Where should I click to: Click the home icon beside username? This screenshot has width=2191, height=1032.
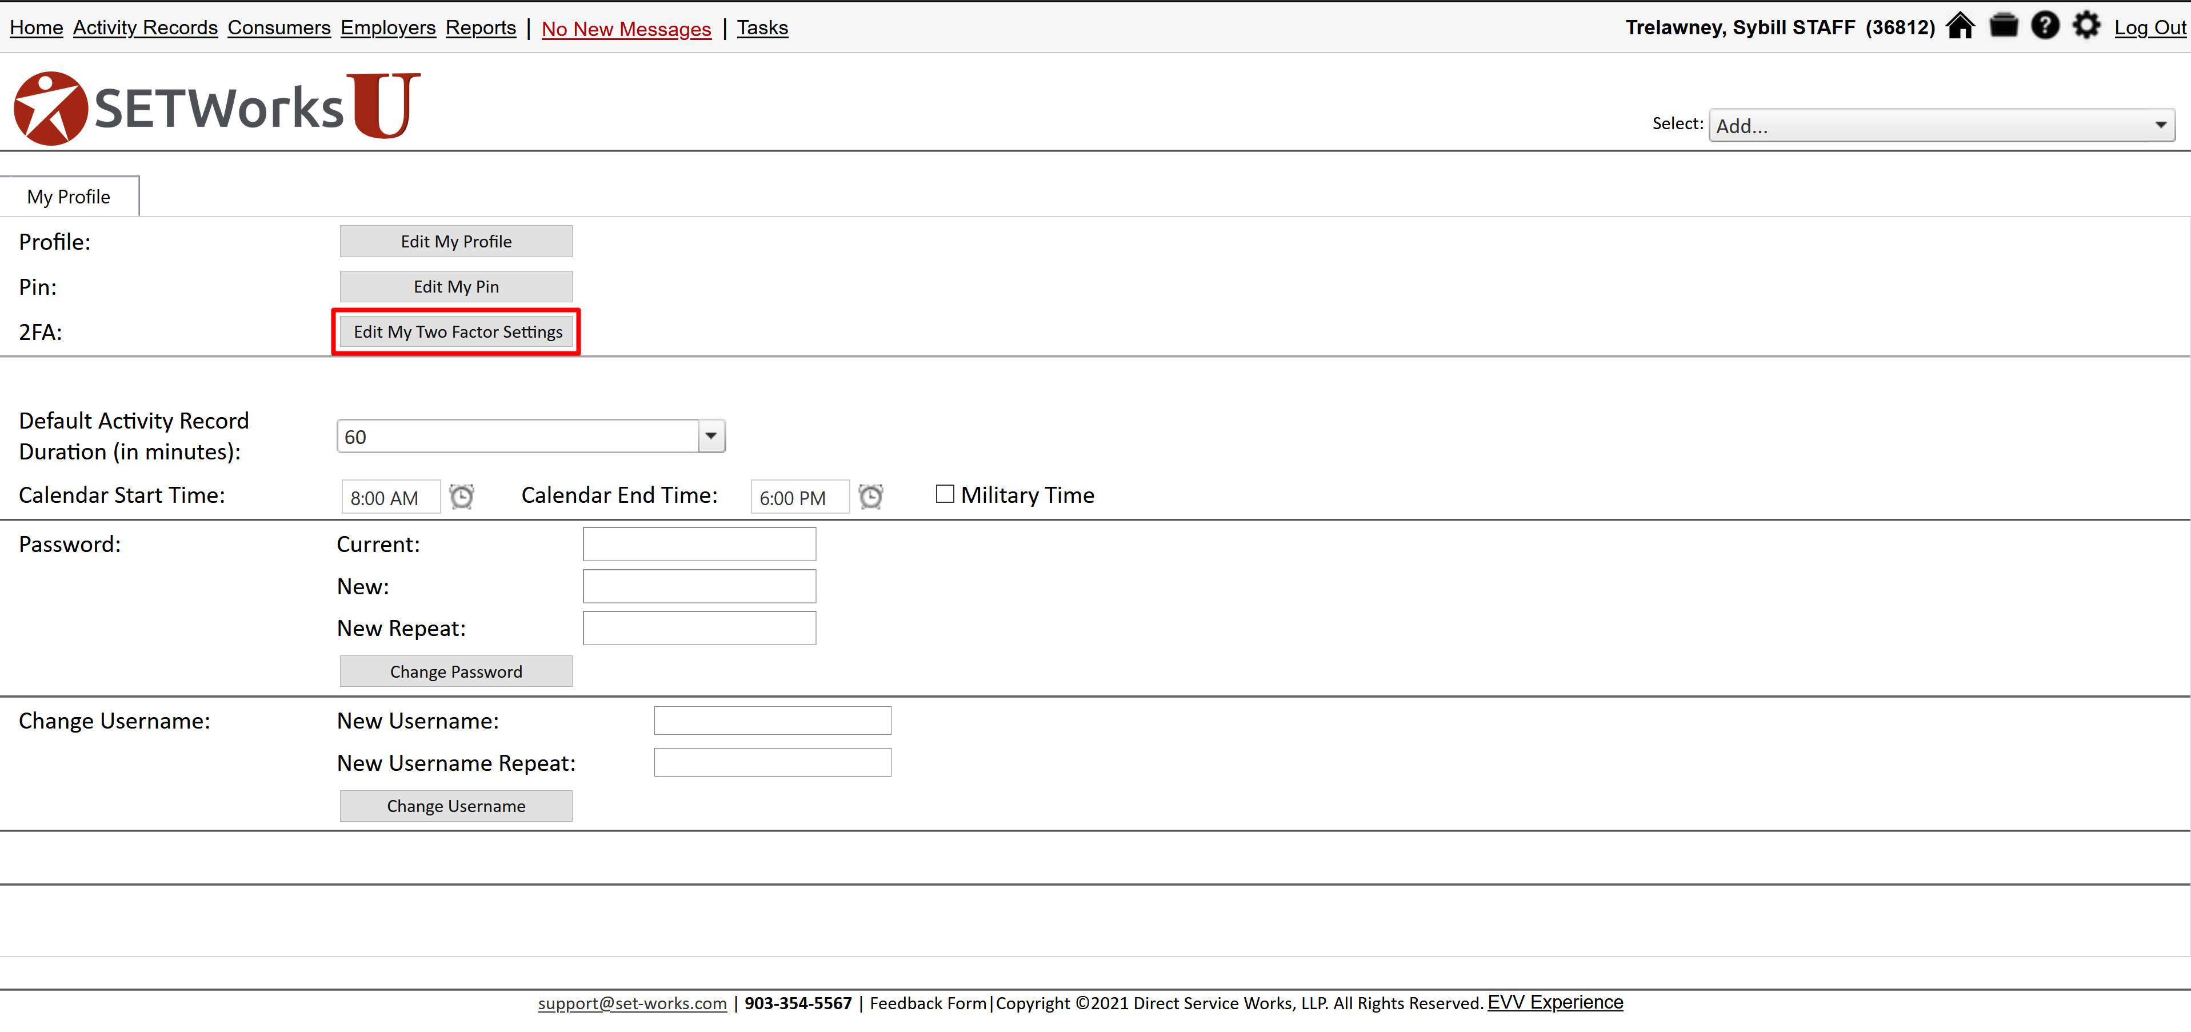[1960, 26]
